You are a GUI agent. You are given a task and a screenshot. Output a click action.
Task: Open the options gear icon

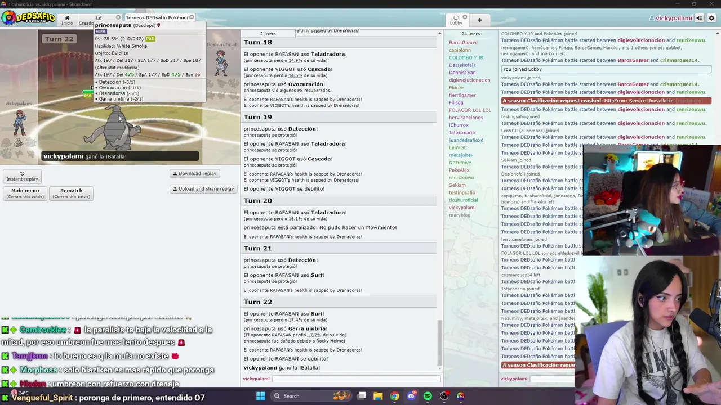711,18
